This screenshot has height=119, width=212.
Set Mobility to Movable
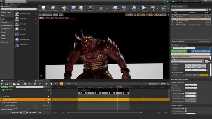pos(204,75)
